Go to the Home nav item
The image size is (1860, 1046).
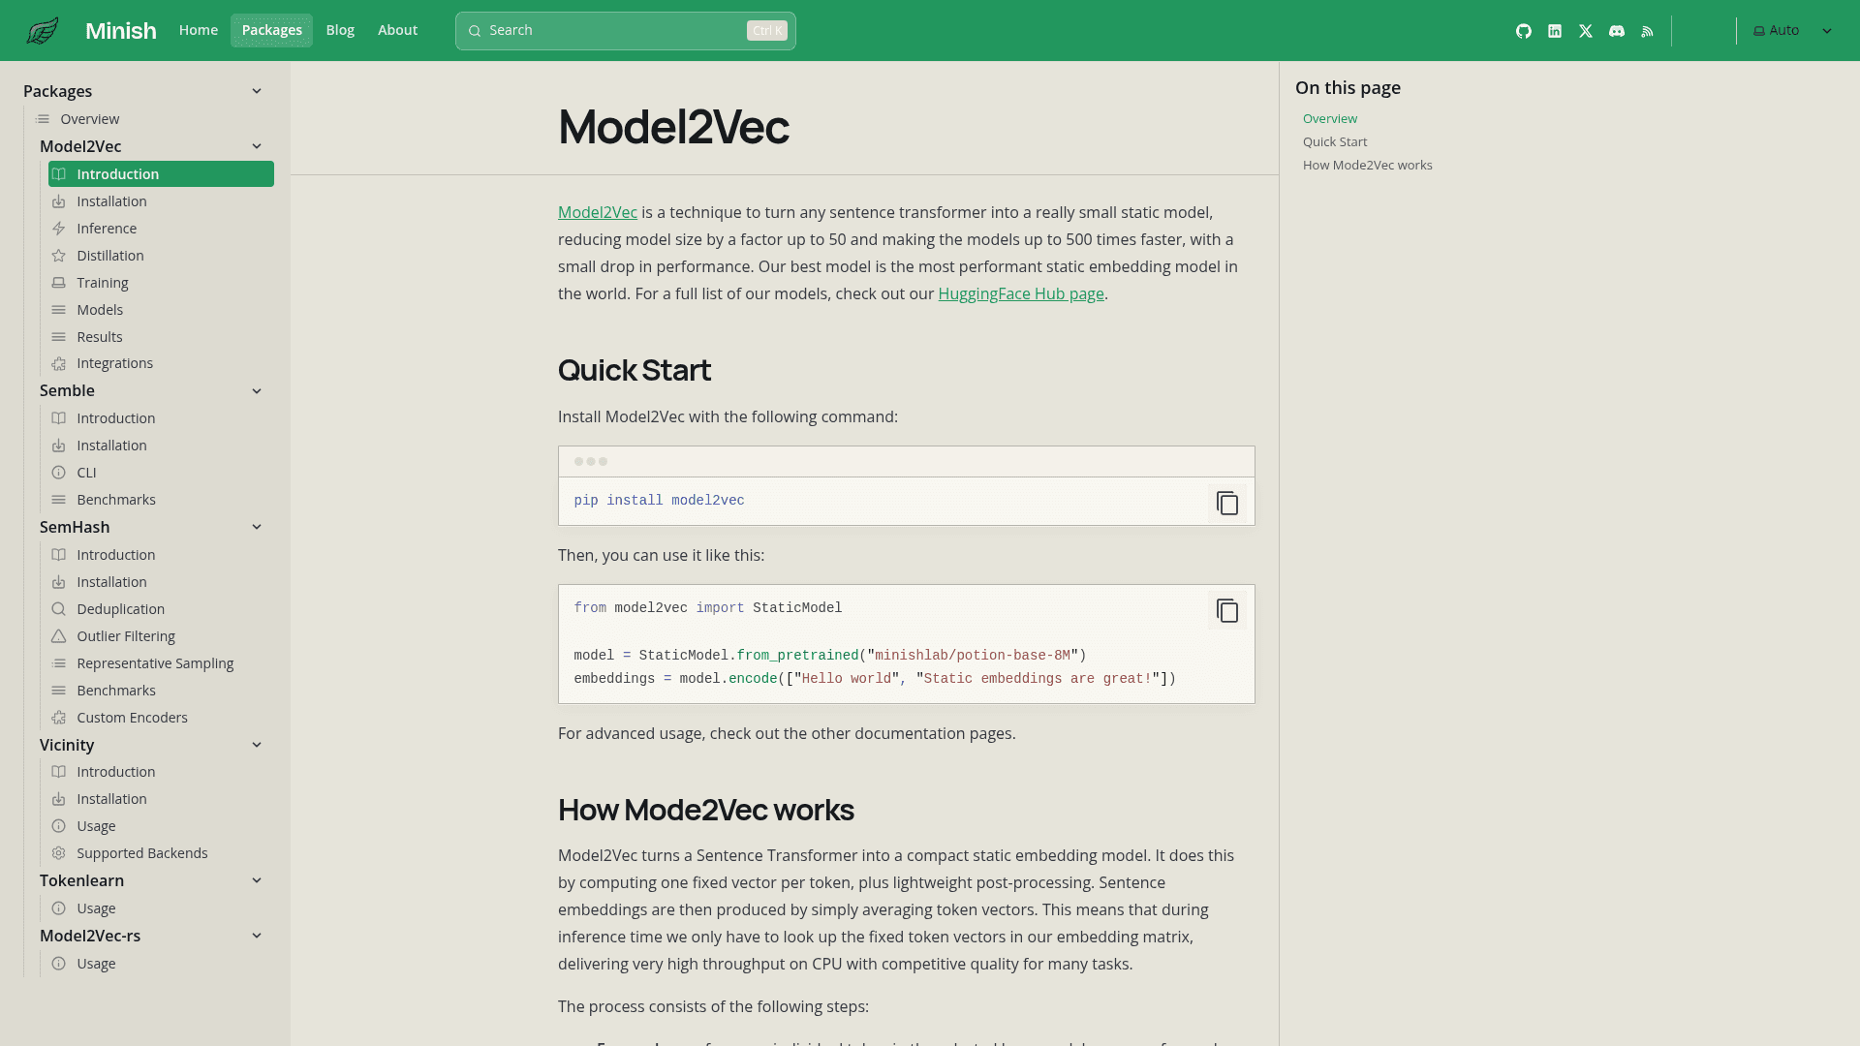coord(199,30)
